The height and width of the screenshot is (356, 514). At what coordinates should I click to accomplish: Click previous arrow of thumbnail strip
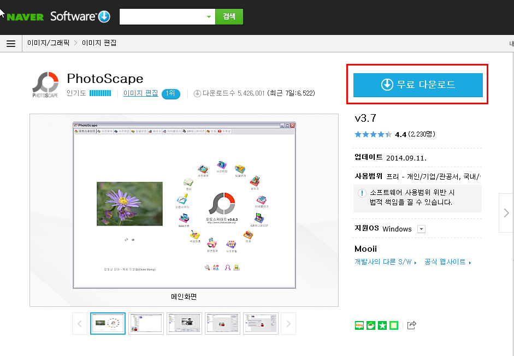point(80,324)
